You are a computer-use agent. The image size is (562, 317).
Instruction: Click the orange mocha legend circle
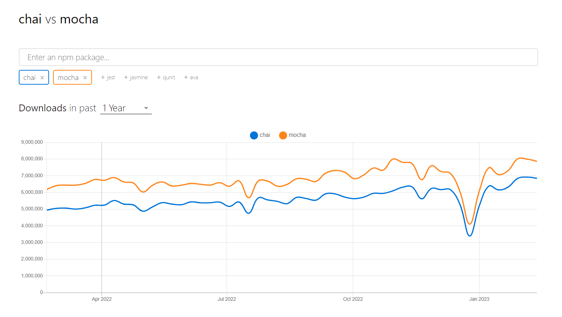[283, 135]
